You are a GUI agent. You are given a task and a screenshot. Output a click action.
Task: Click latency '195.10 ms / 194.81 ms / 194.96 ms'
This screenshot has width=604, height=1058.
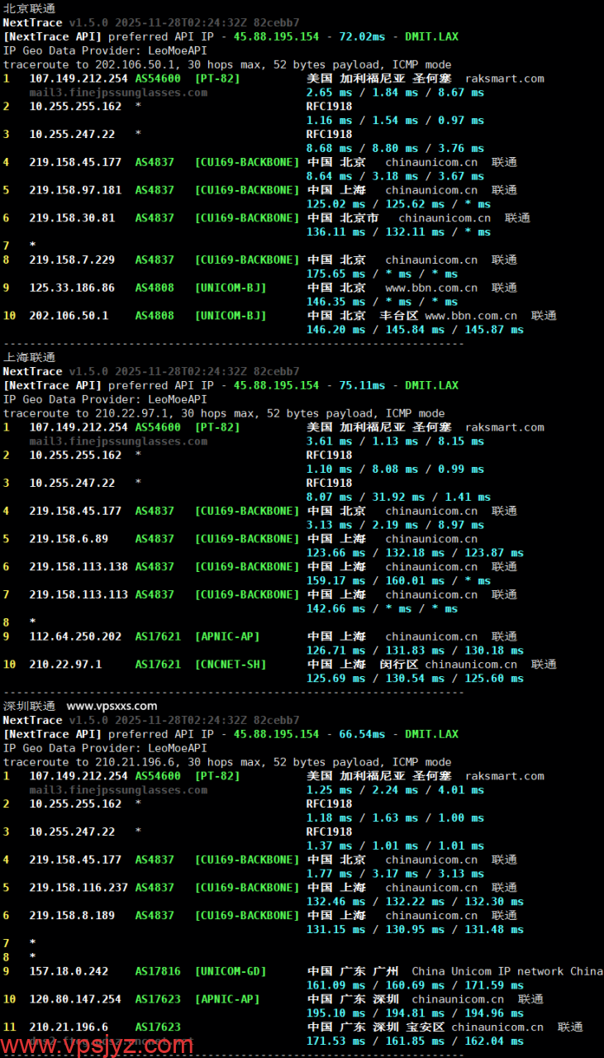(x=415, y=1013)
